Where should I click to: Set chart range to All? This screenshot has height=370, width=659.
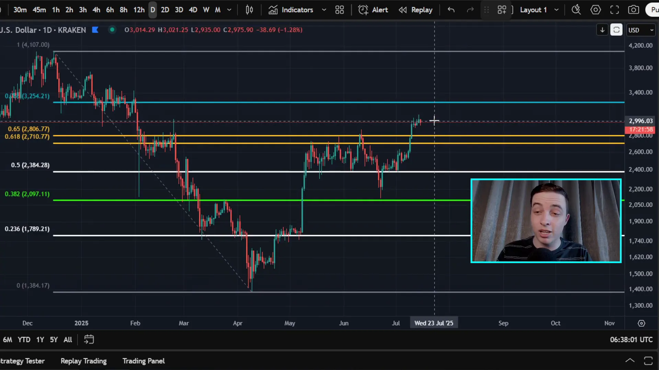pos(68,340)
